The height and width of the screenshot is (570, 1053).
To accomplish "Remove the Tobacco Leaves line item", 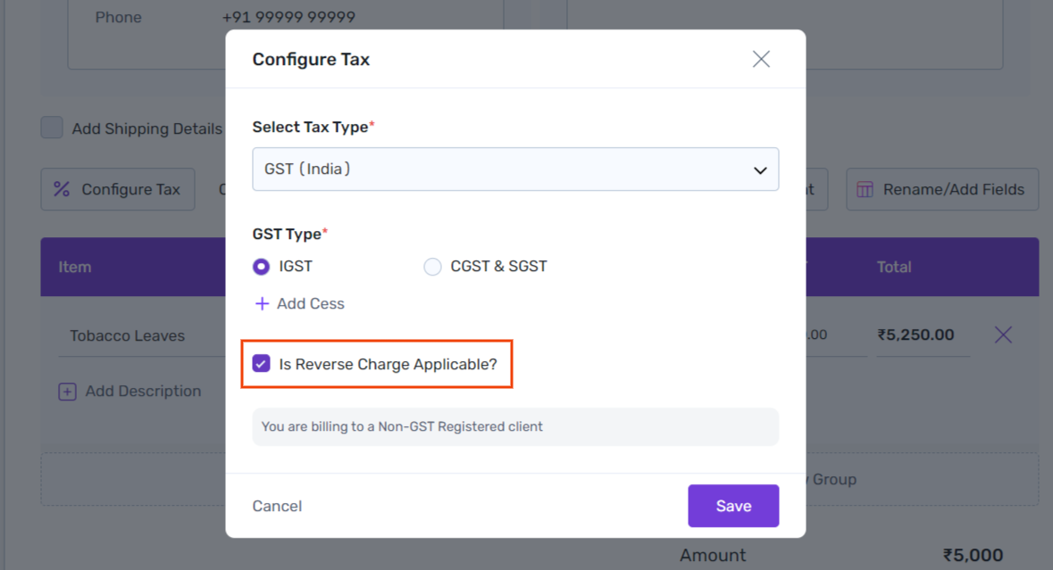I will click(x=1003, y=335).
